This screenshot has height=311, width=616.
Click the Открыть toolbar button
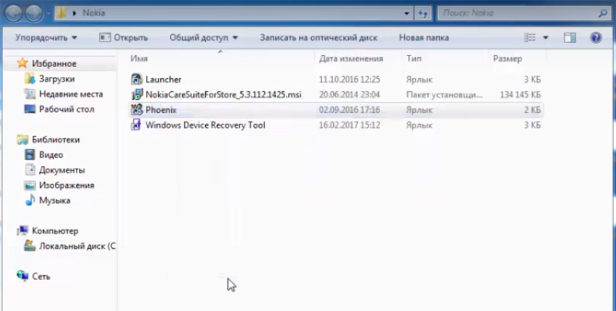[x=124, y=38]
